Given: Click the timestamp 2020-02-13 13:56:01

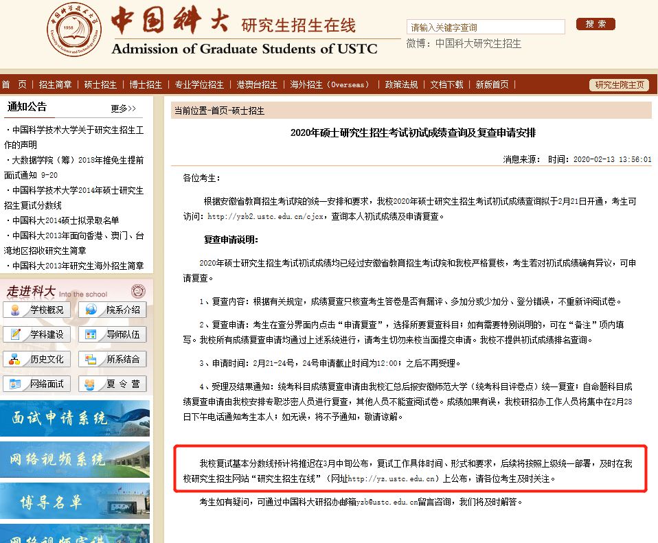Looking at the screenshot, I should 612,159.
